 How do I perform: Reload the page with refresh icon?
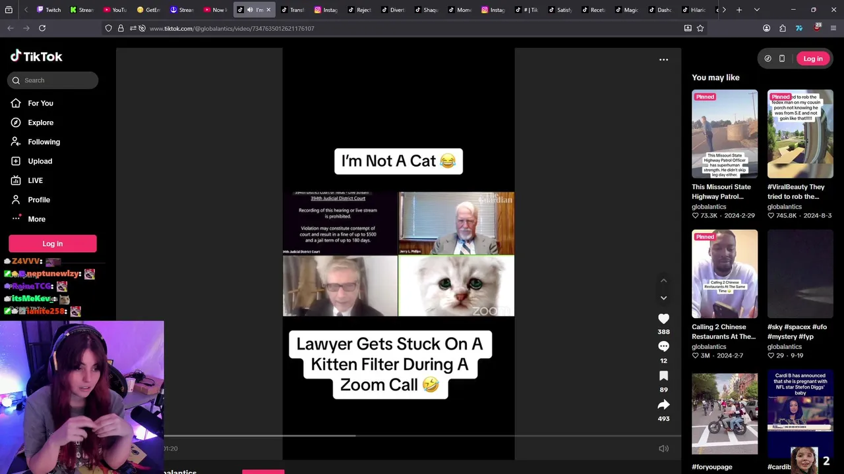[x=42, y=28]
